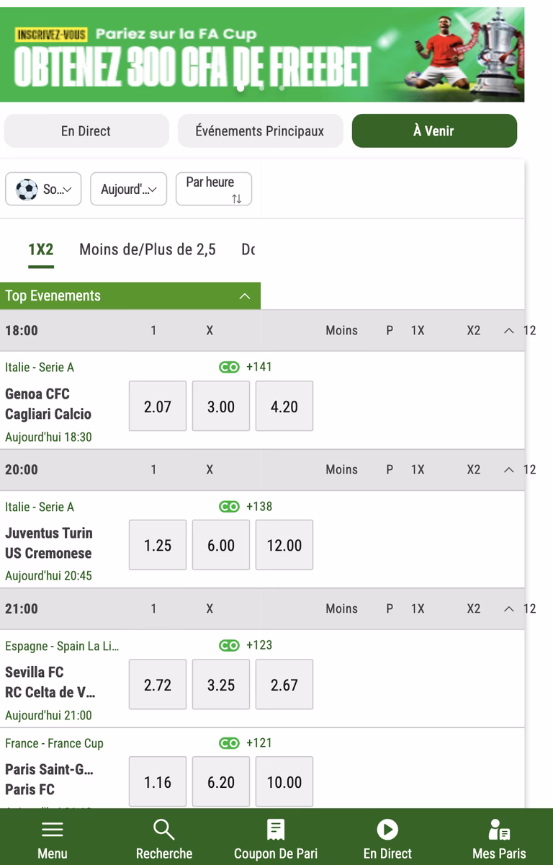Open +141 more markets for Genoa match
This screenshot has height=865, width=553.
click(259, 367)
